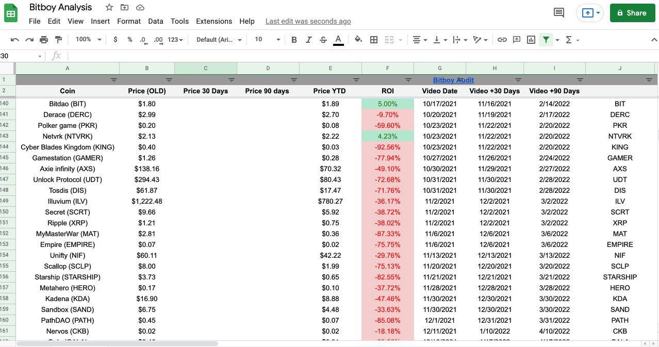Open the Edit menu
Viewport: 659px width, 347px height.
click(x=54, y=21)
